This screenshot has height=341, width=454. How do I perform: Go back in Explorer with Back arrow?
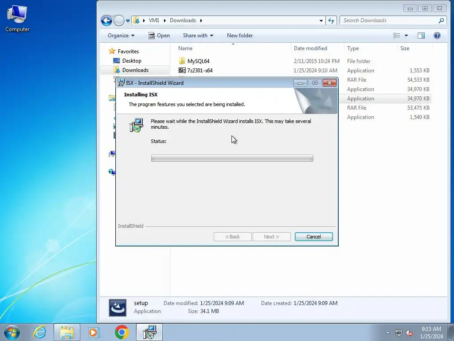tap(106, 20)
